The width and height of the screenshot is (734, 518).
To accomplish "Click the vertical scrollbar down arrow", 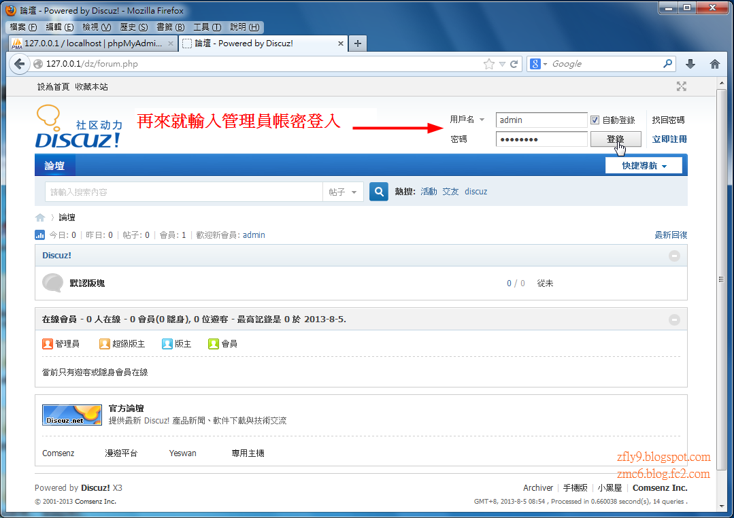I will pyautogui.click(x=721, y=506).
